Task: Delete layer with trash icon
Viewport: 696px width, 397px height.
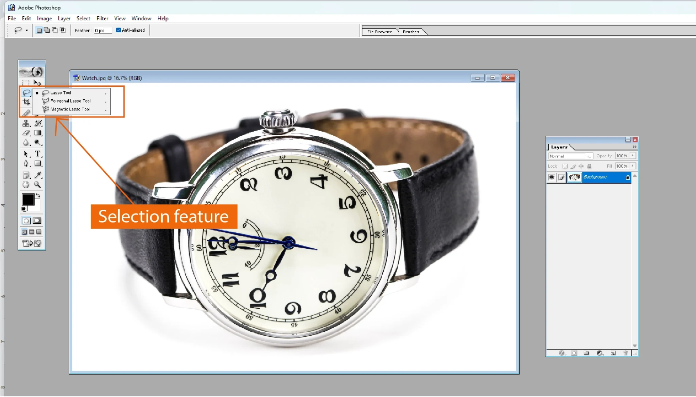Action: pyautogui.click(x=626, y=353)
